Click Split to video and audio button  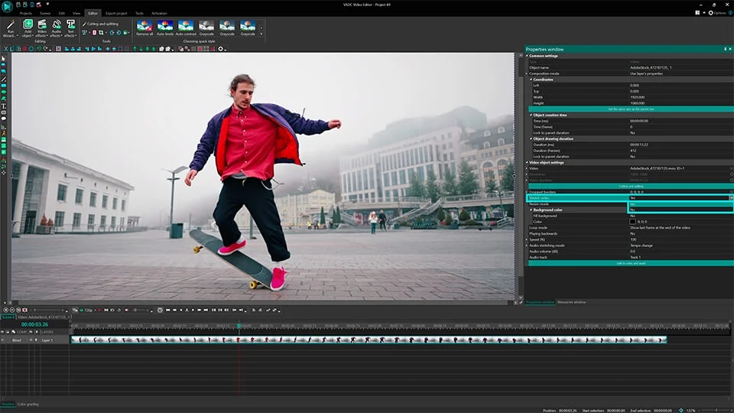click(x=629, y=263)
